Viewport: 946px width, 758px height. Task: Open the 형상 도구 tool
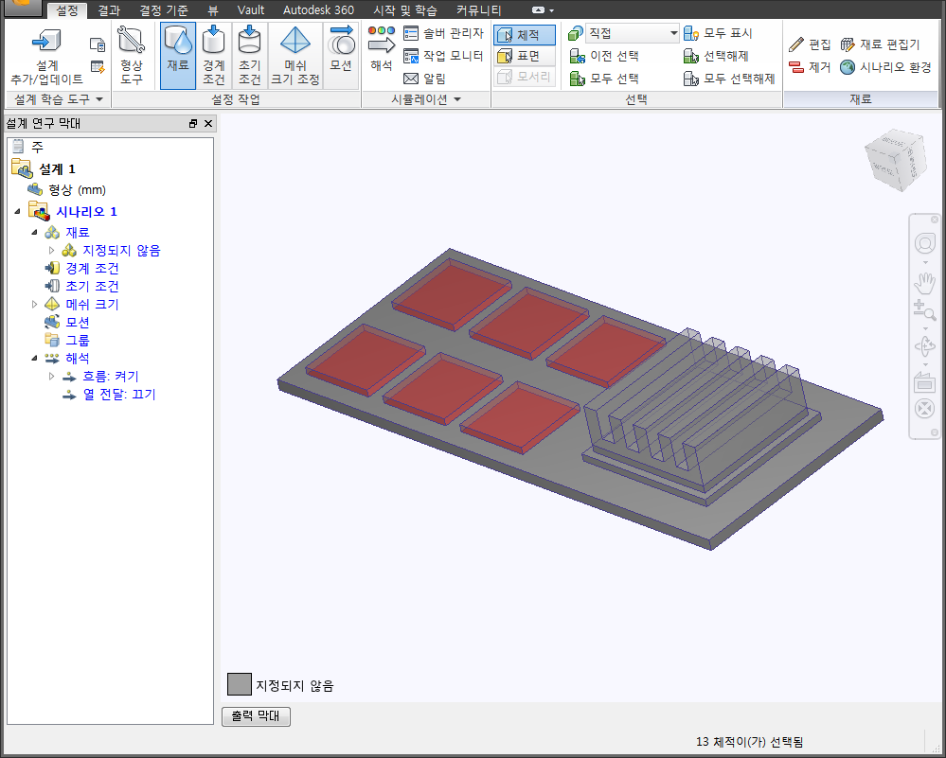131,56
